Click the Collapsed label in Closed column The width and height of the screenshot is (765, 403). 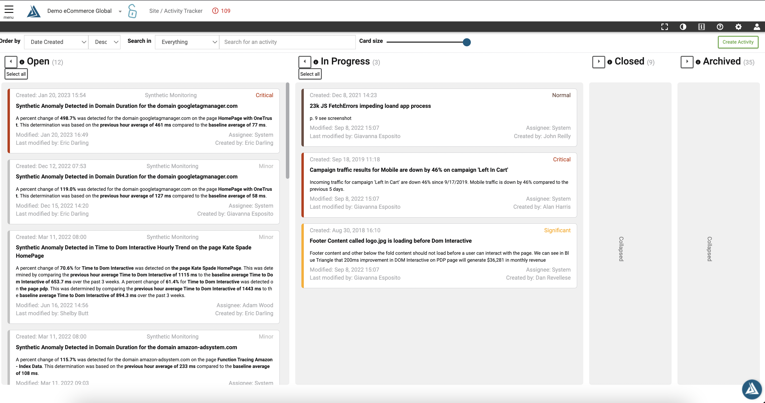(621, 249)
